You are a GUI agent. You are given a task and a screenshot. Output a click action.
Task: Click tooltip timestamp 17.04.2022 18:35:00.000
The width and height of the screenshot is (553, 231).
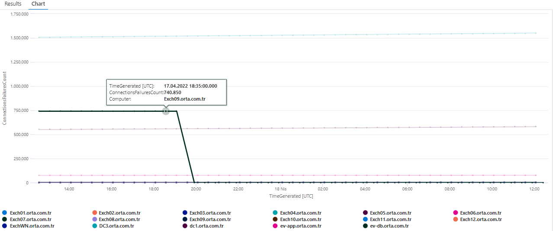(x=190, y=86)
